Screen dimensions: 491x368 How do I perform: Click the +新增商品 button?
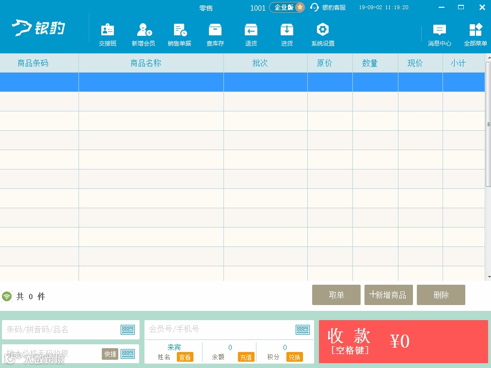click(x=389, y=295)
